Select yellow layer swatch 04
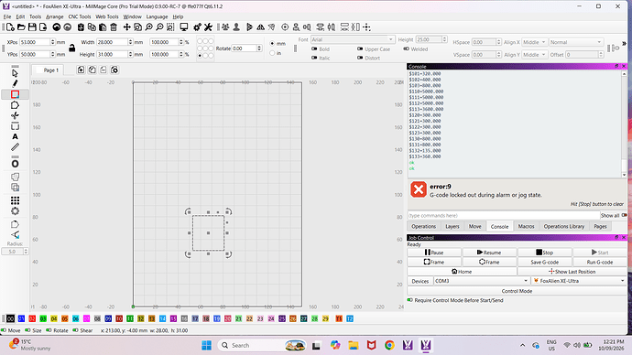Image resolution: width=632 pixels, height=355 pixels. (x=54, y=318)
